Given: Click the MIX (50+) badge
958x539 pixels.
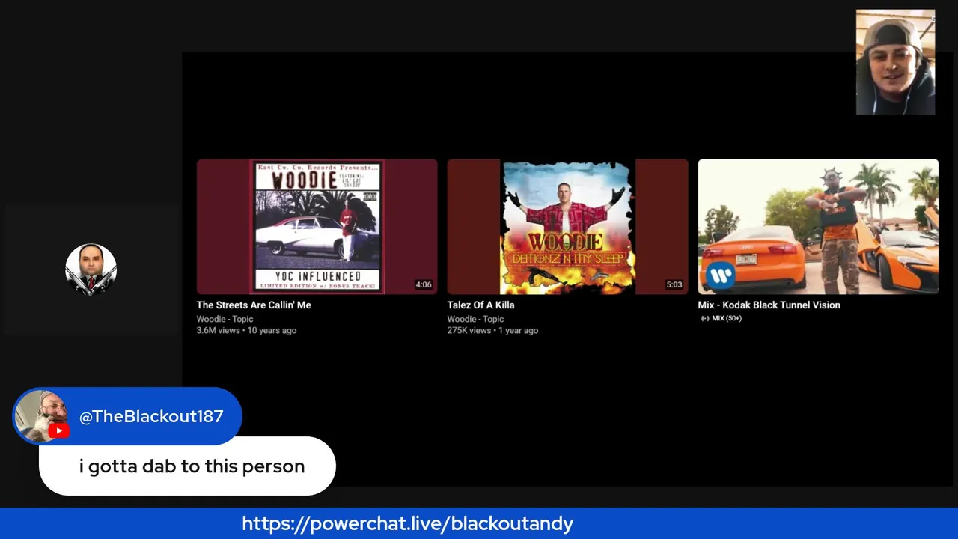Looking at the screenshot, I should coord(721,318).
